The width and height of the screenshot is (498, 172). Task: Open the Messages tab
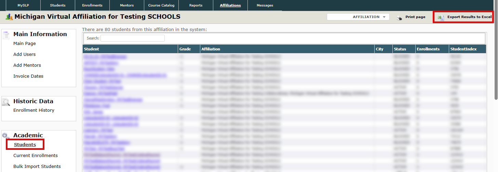click(x=265, y=5)
